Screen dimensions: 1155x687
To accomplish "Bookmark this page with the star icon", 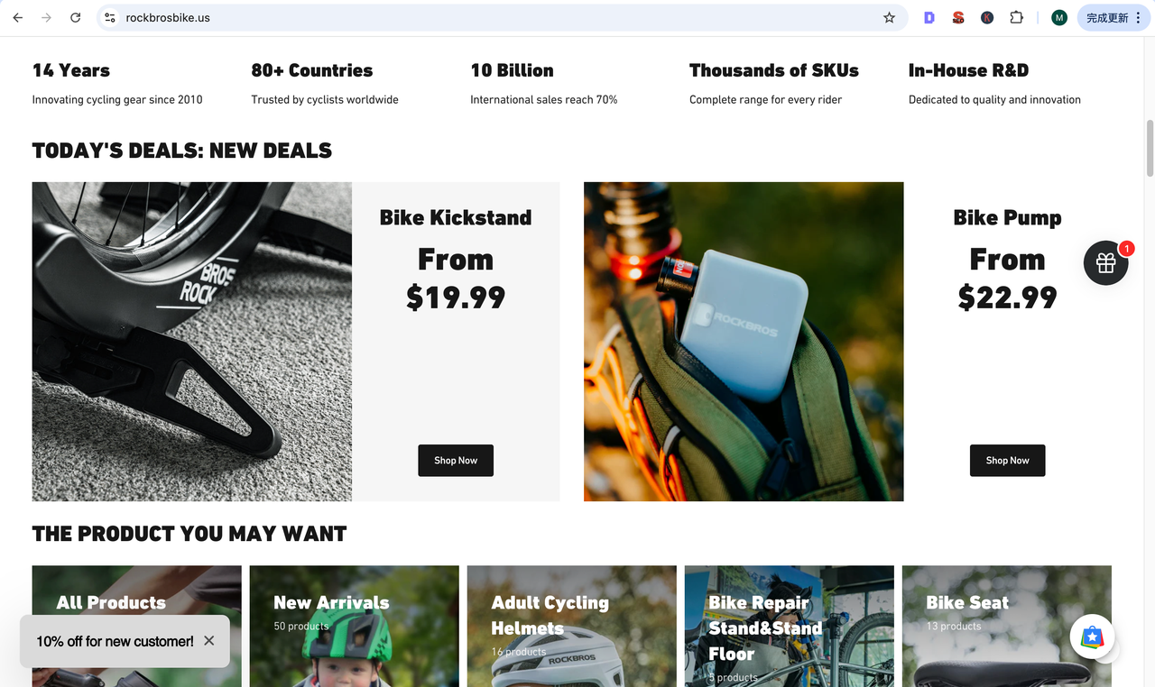I will point(889,18).
